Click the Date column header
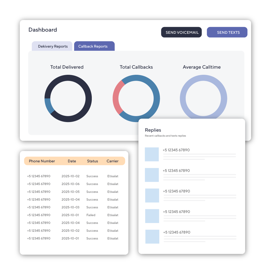 [x=72, y=161]
